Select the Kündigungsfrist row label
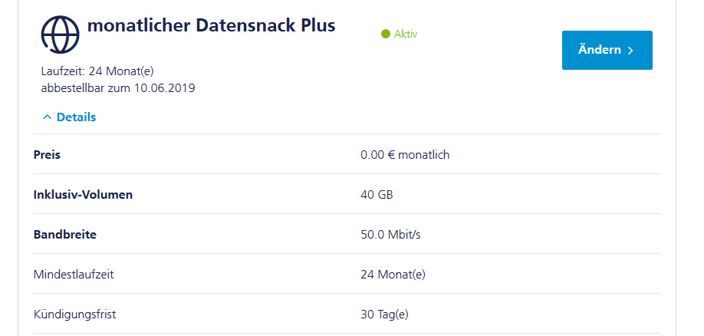The height and width of the screenshot is (336, 704). (x=74, y=315)
